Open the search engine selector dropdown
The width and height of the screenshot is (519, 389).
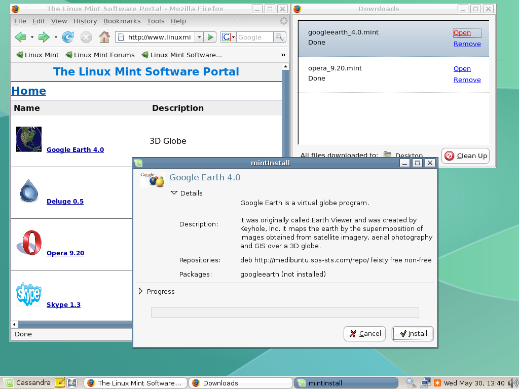click(233, 37)
